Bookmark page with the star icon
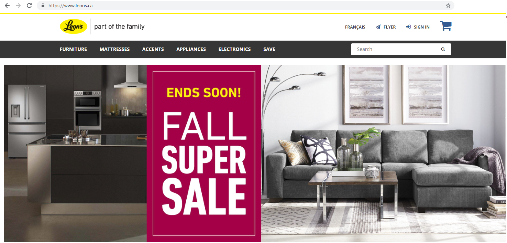Screen dimensions: 507x243 [x=448, y=6]
